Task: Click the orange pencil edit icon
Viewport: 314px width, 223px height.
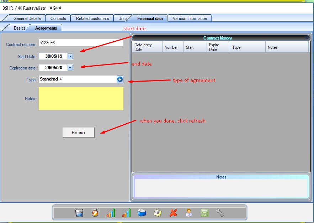Action: (x=95, y=213)
